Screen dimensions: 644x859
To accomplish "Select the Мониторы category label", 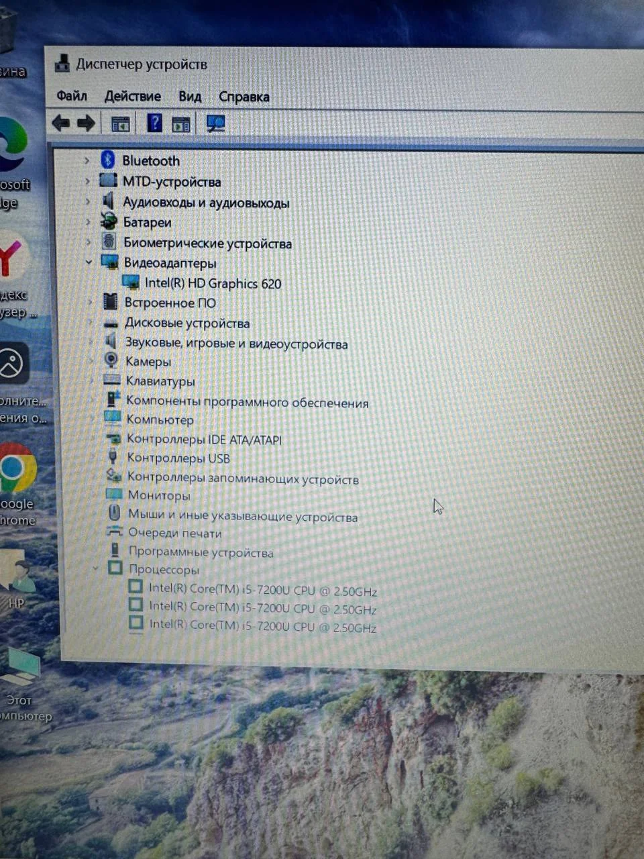I will point(159,495).
